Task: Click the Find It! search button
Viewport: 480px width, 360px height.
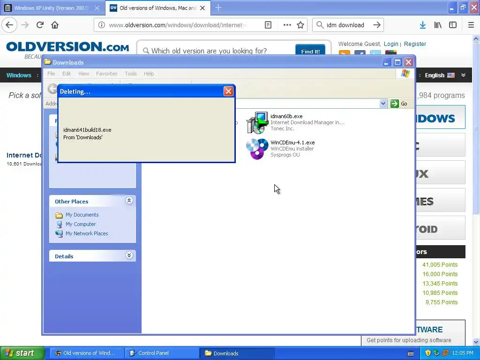Action: point(310,50)
